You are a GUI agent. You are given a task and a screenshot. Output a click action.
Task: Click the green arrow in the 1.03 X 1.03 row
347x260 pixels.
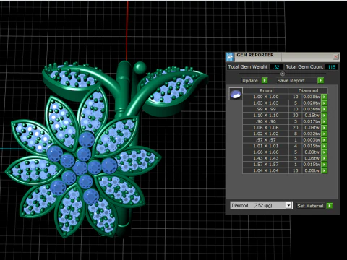point(325,103)
